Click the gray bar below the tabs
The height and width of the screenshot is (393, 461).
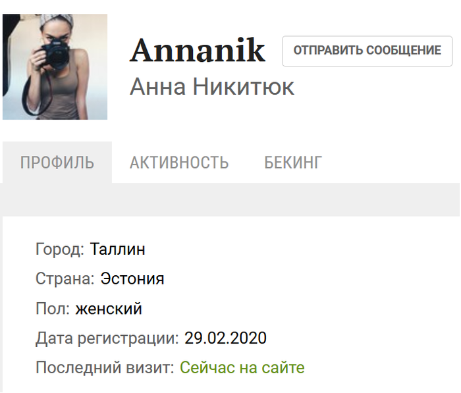230,199
